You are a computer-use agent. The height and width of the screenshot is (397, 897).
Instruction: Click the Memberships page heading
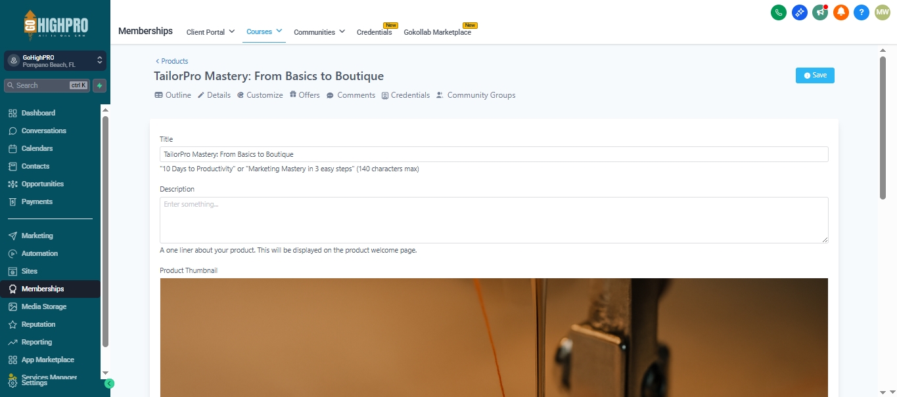(x=145, y=31)
